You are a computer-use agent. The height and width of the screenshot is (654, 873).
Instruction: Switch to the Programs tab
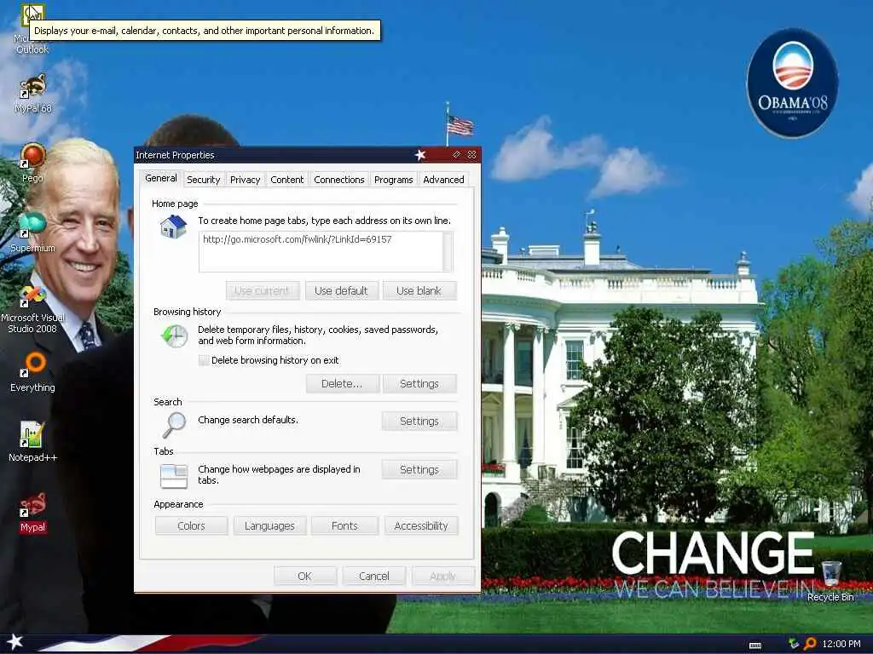tap(393, 180)
